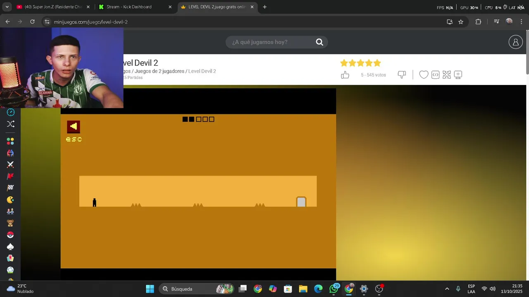Open the teddy bear category icon

(x=11, y=223)
